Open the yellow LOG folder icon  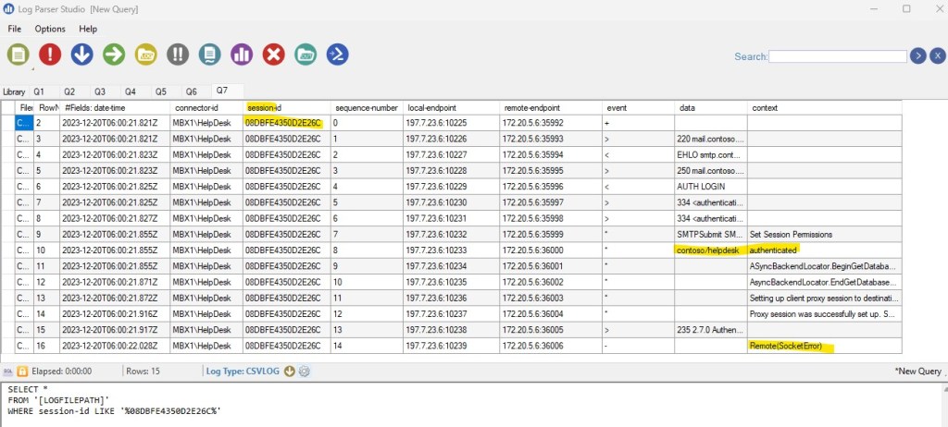click(145, 55)
